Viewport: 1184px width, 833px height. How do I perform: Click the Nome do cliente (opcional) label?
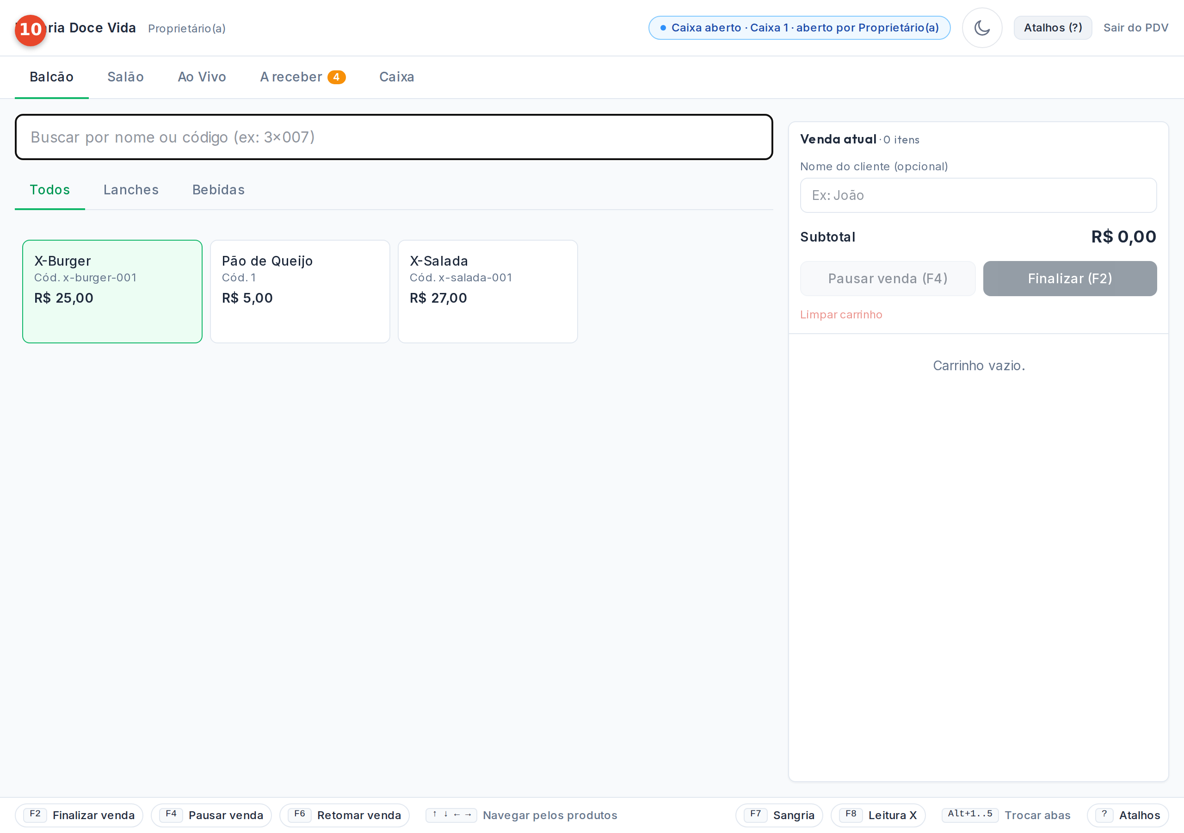click(x=874, y=167)
